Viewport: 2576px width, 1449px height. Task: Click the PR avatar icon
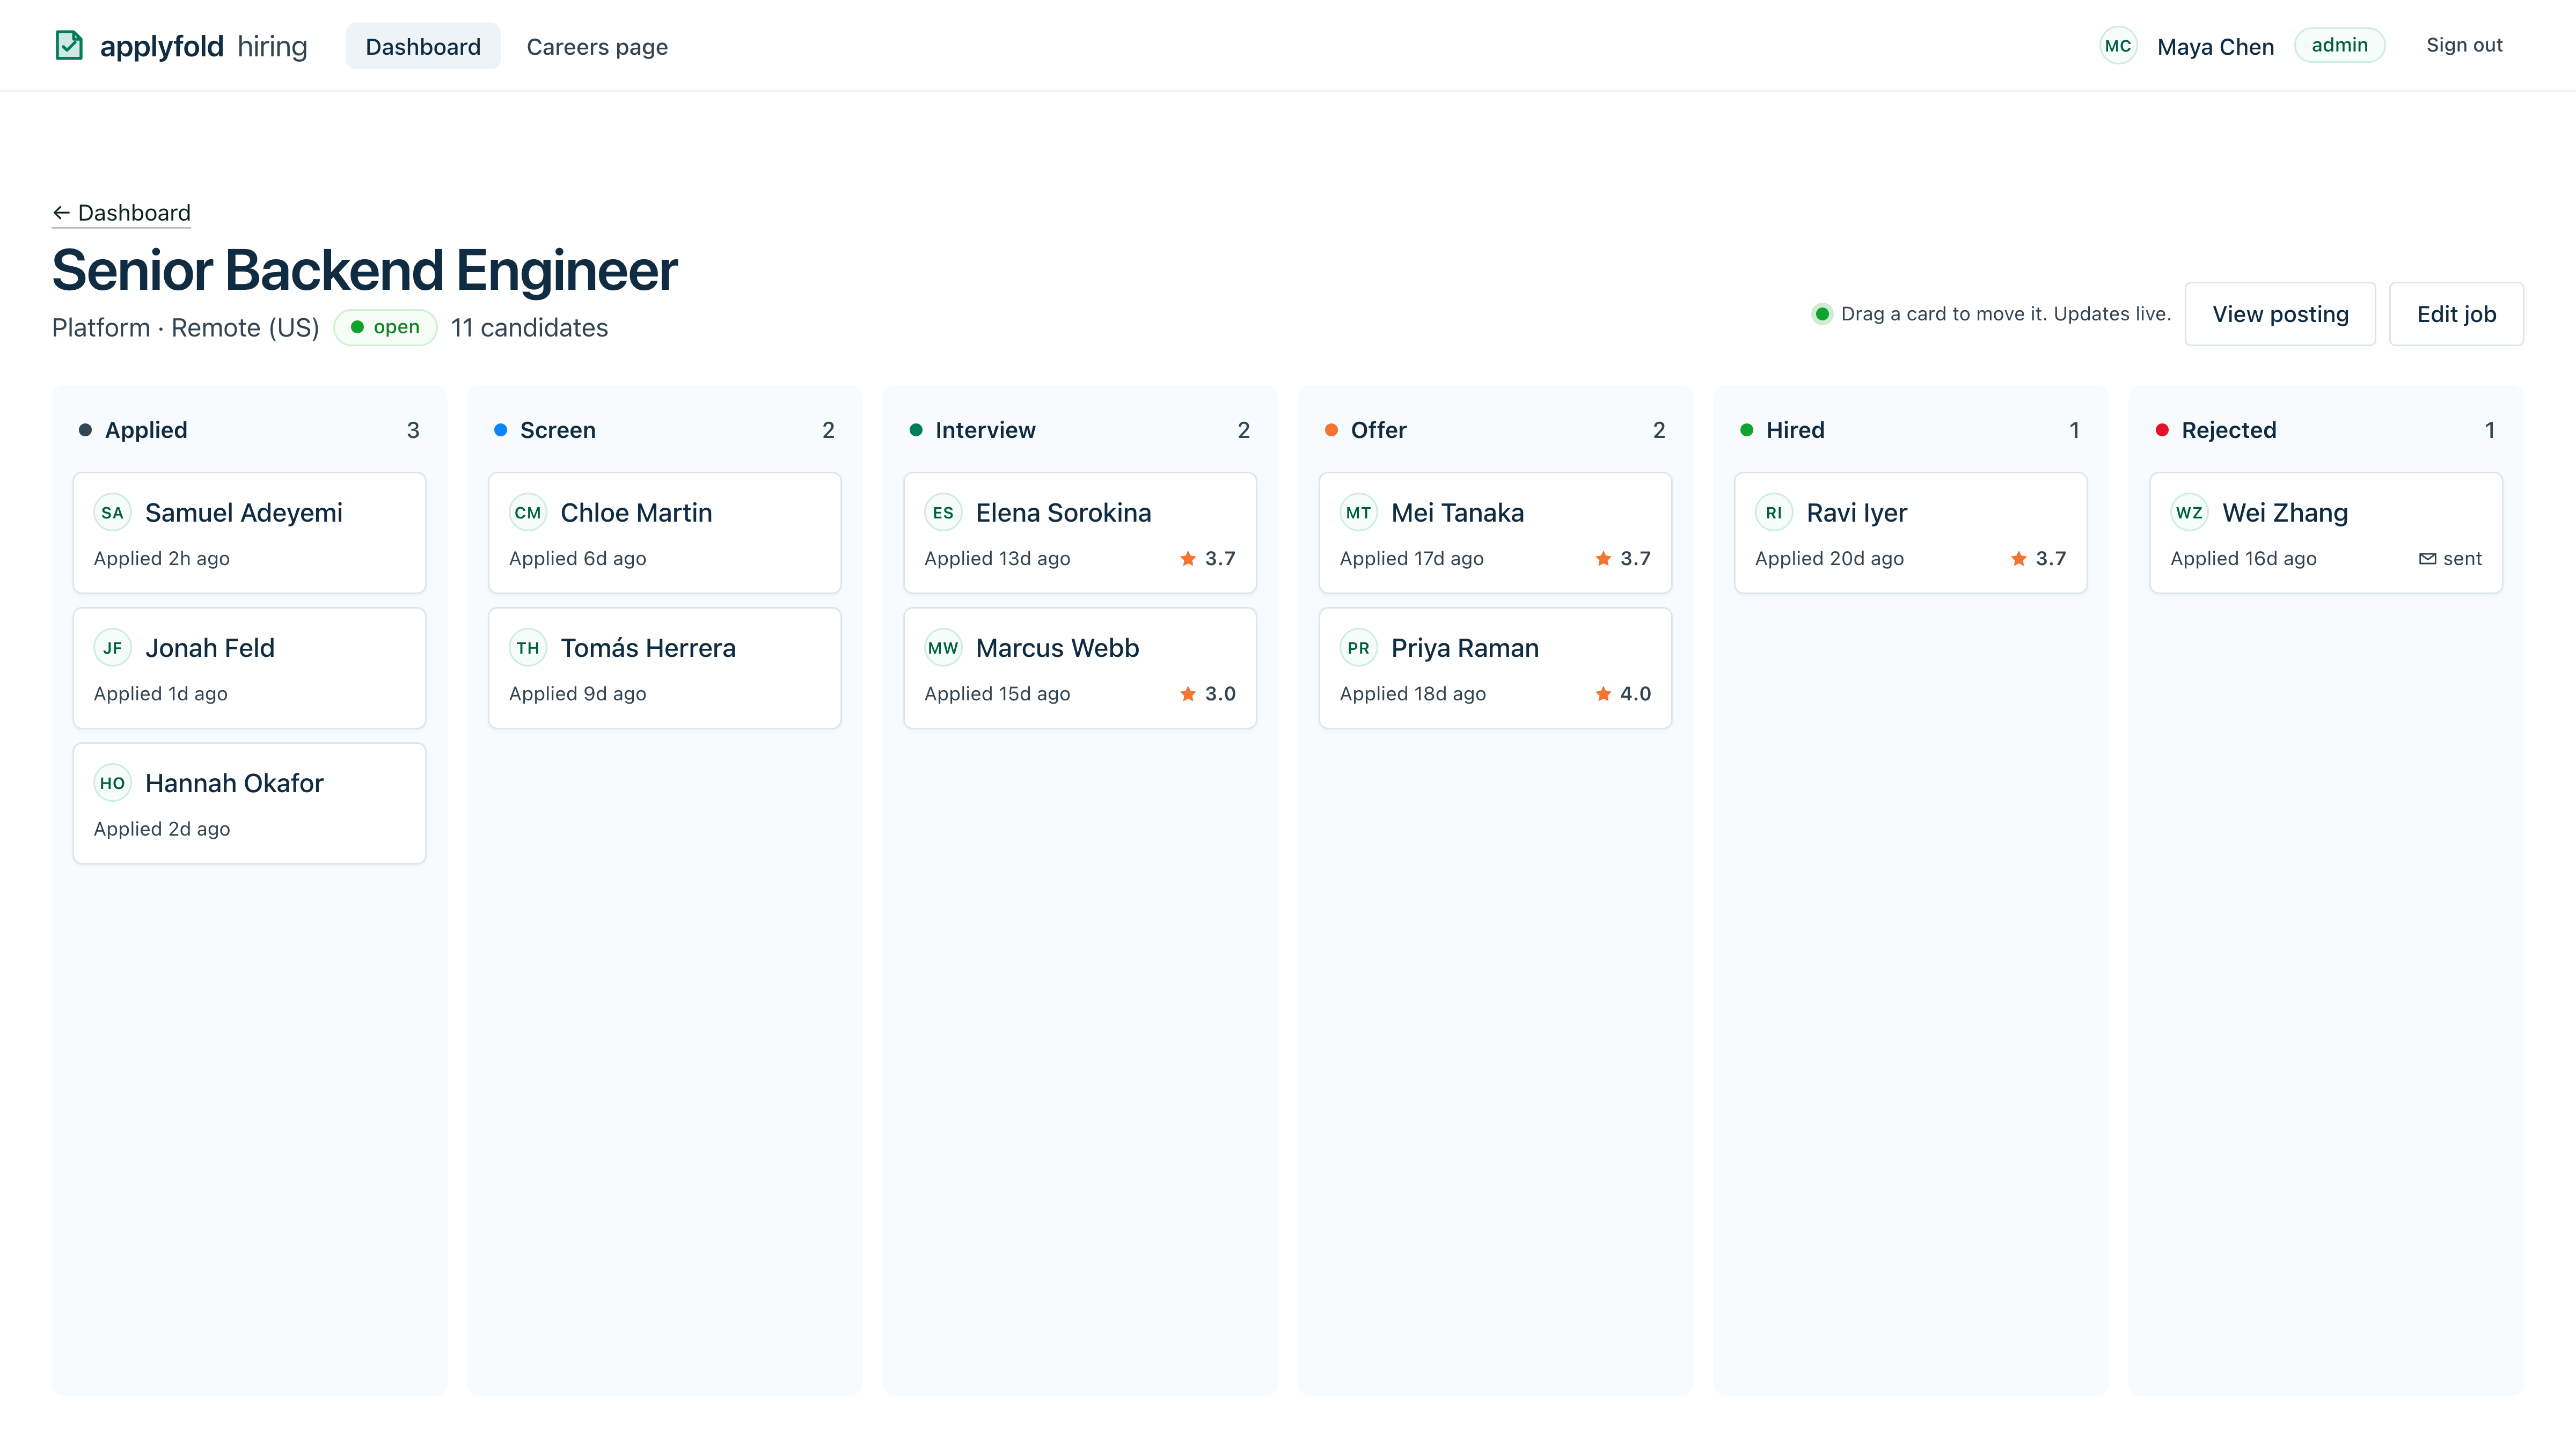[1358, 648]
